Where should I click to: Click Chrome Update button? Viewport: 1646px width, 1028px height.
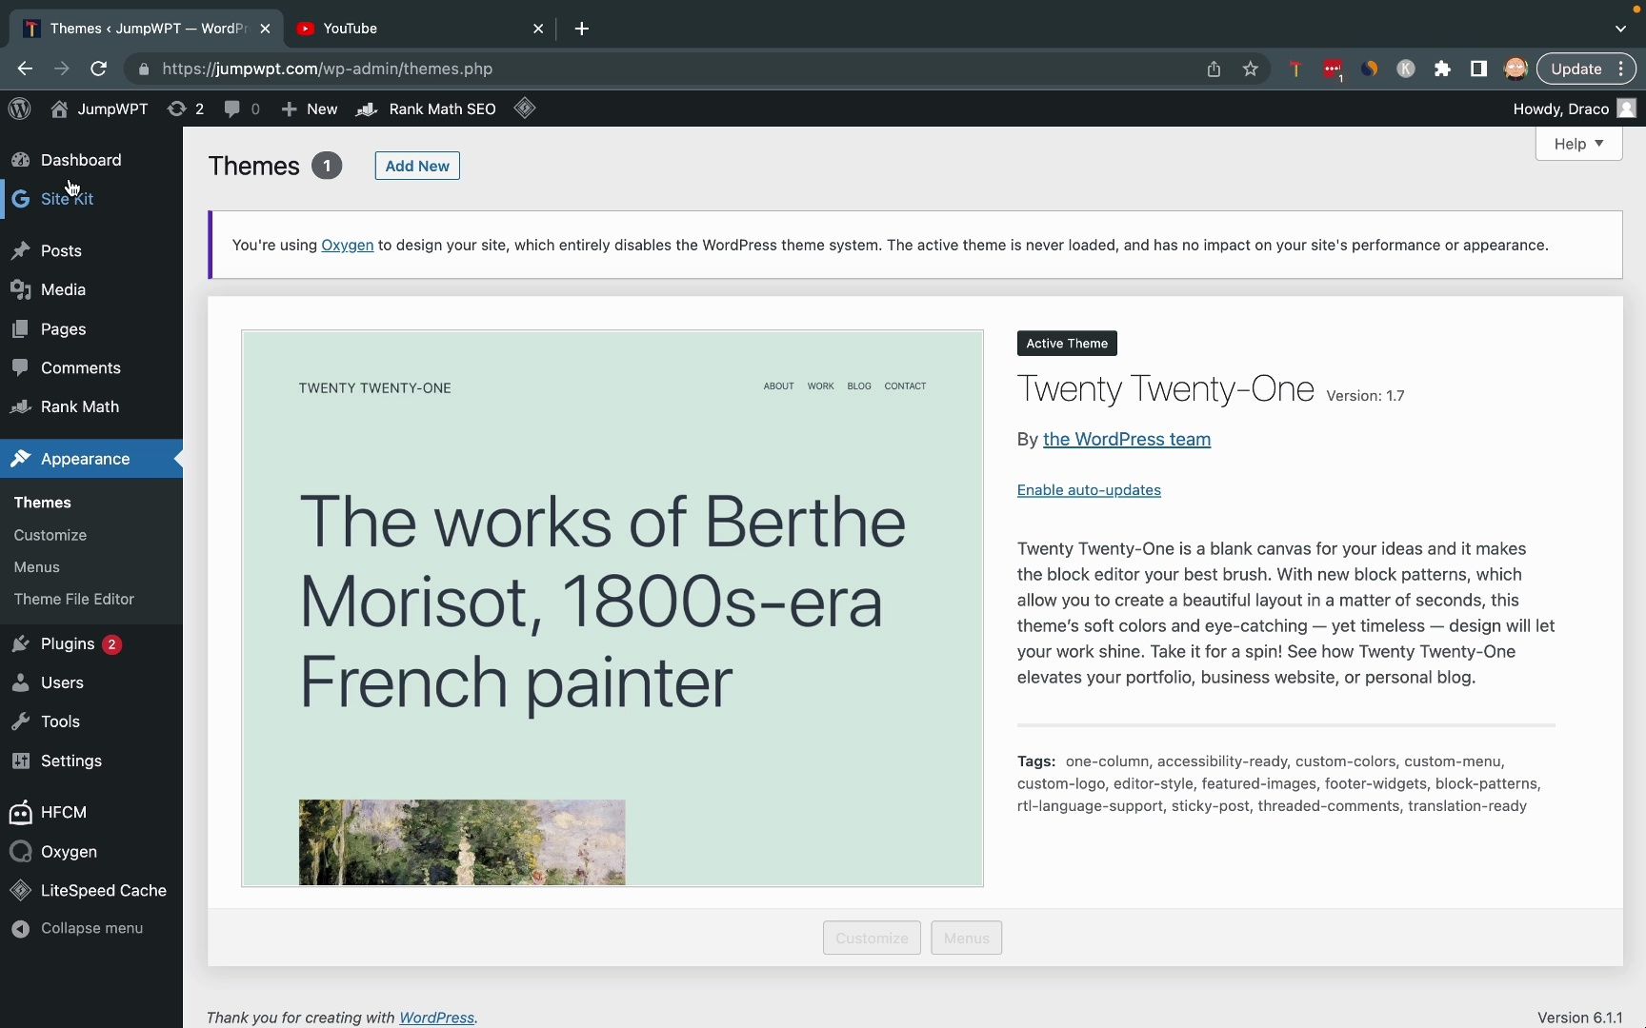click(1576, 69)
